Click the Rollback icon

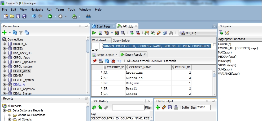pyautogui.click(x=138, y=33)
